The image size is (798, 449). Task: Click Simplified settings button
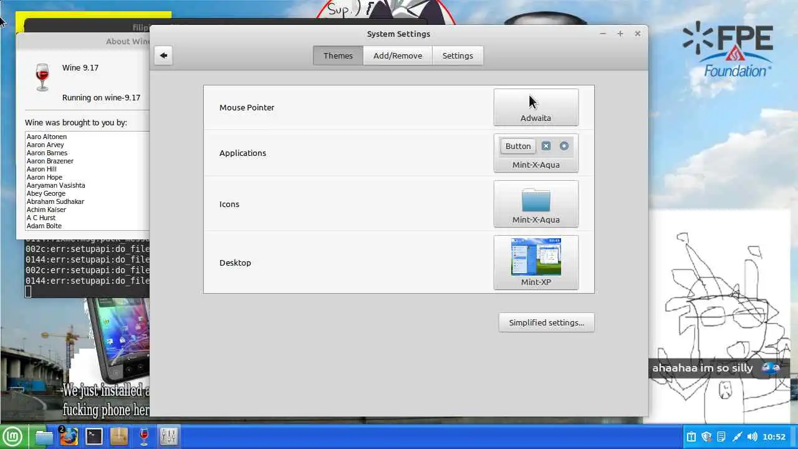(x=546, y=322)
